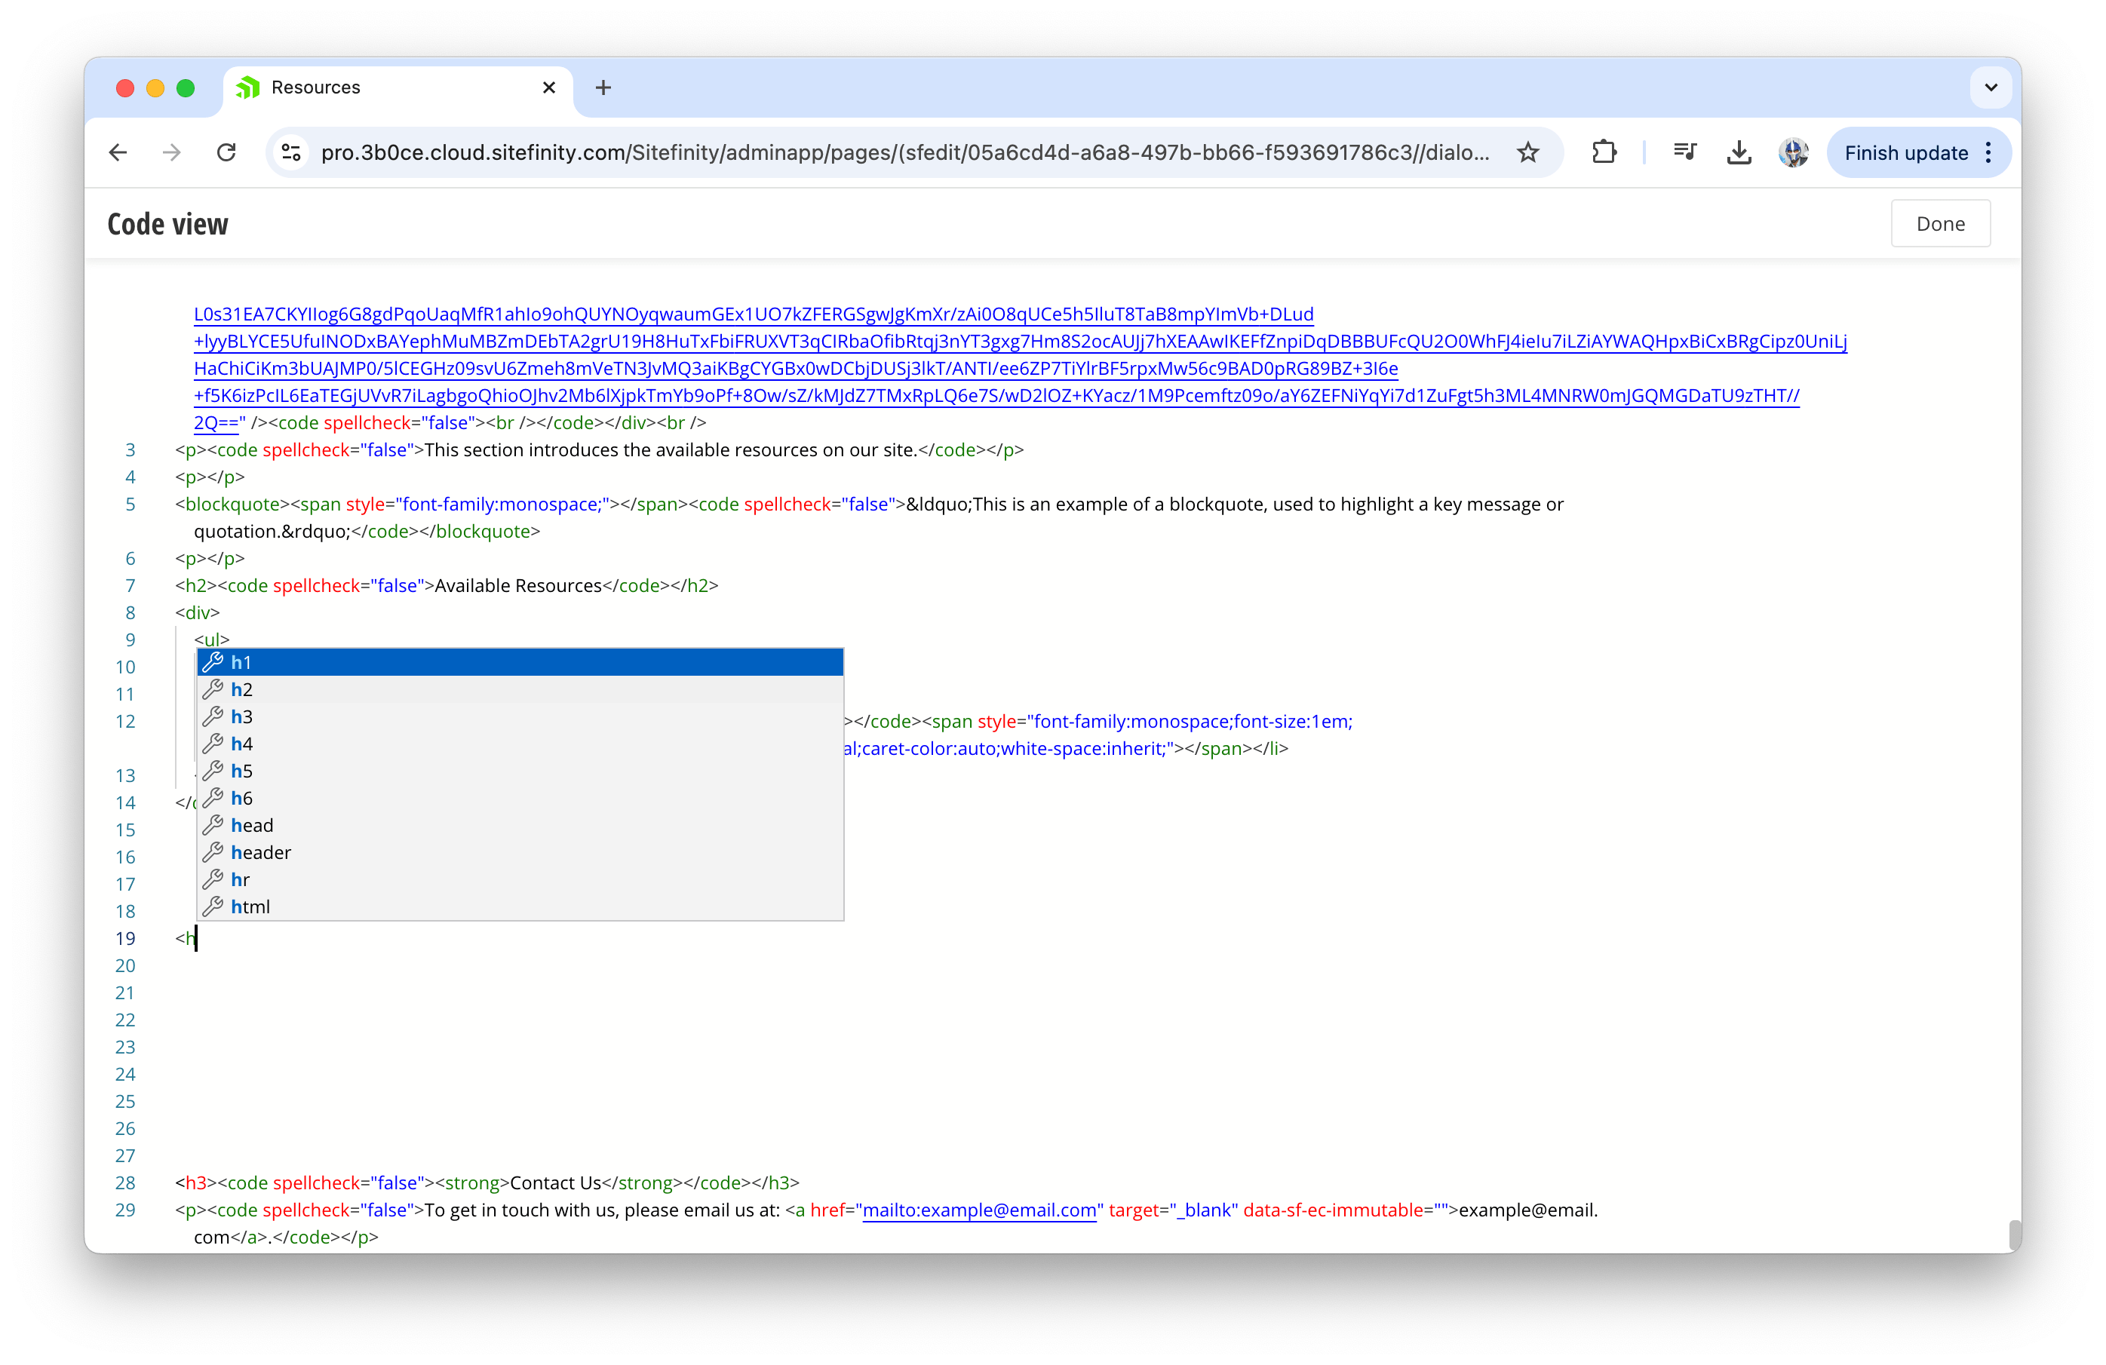
Task: Open a new browser tab
Action: click(x=603, y=87)
